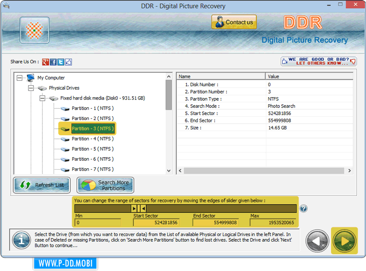Click the tree scroll up arrow
The height and width of the screenshot is (271, 366).
click(x=169, y=76)
